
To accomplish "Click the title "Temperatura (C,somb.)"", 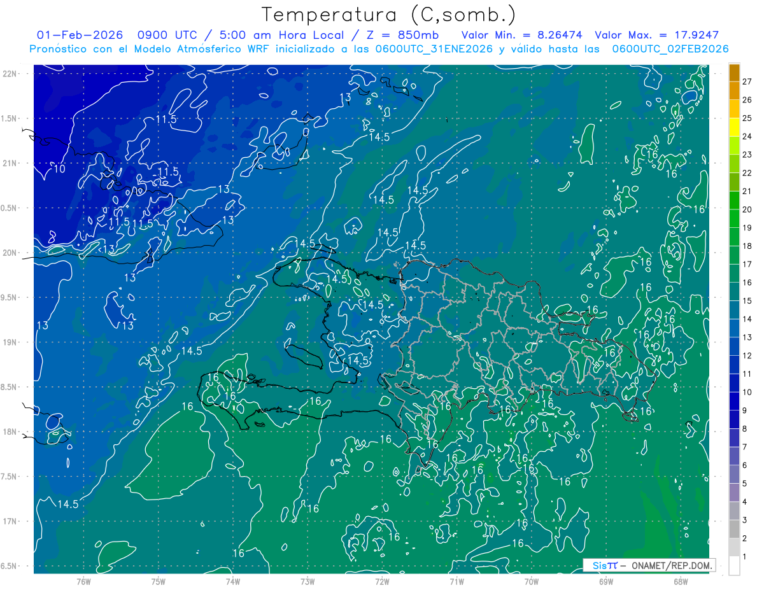I will [x=388, y=15].
